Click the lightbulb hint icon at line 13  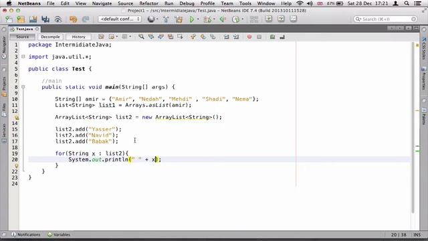pos(17,118)
